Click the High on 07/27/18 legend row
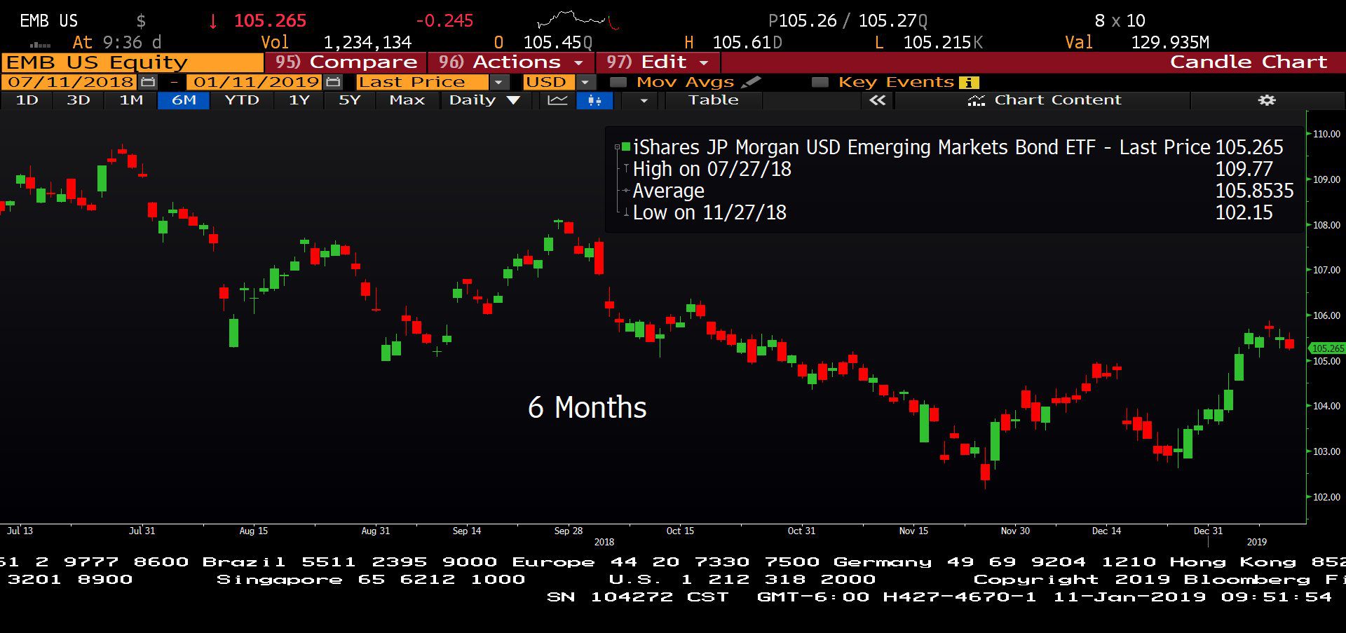1346x633 pixels. click(953, 169)
